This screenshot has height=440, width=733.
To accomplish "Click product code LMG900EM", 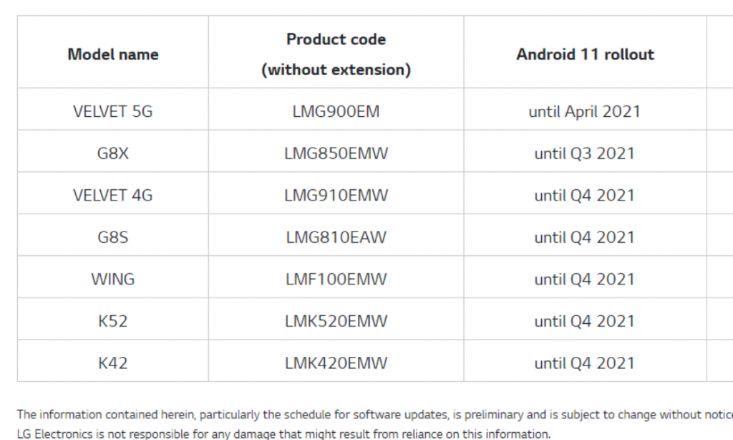I will [x=336, y=111].
